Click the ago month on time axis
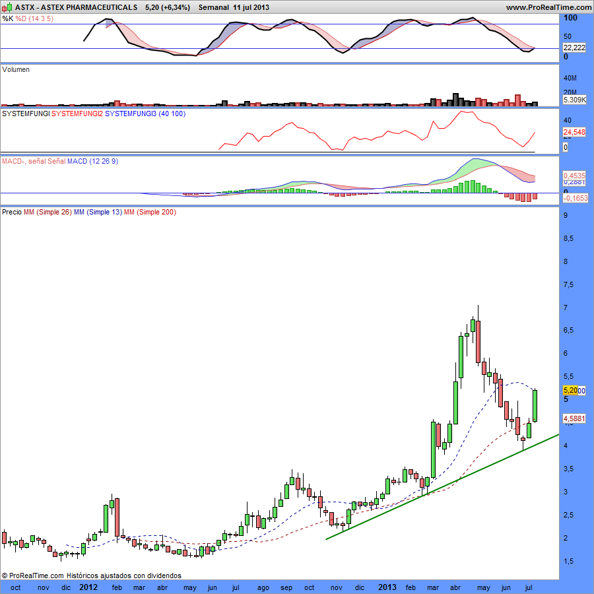 click(x=263, y=587)
